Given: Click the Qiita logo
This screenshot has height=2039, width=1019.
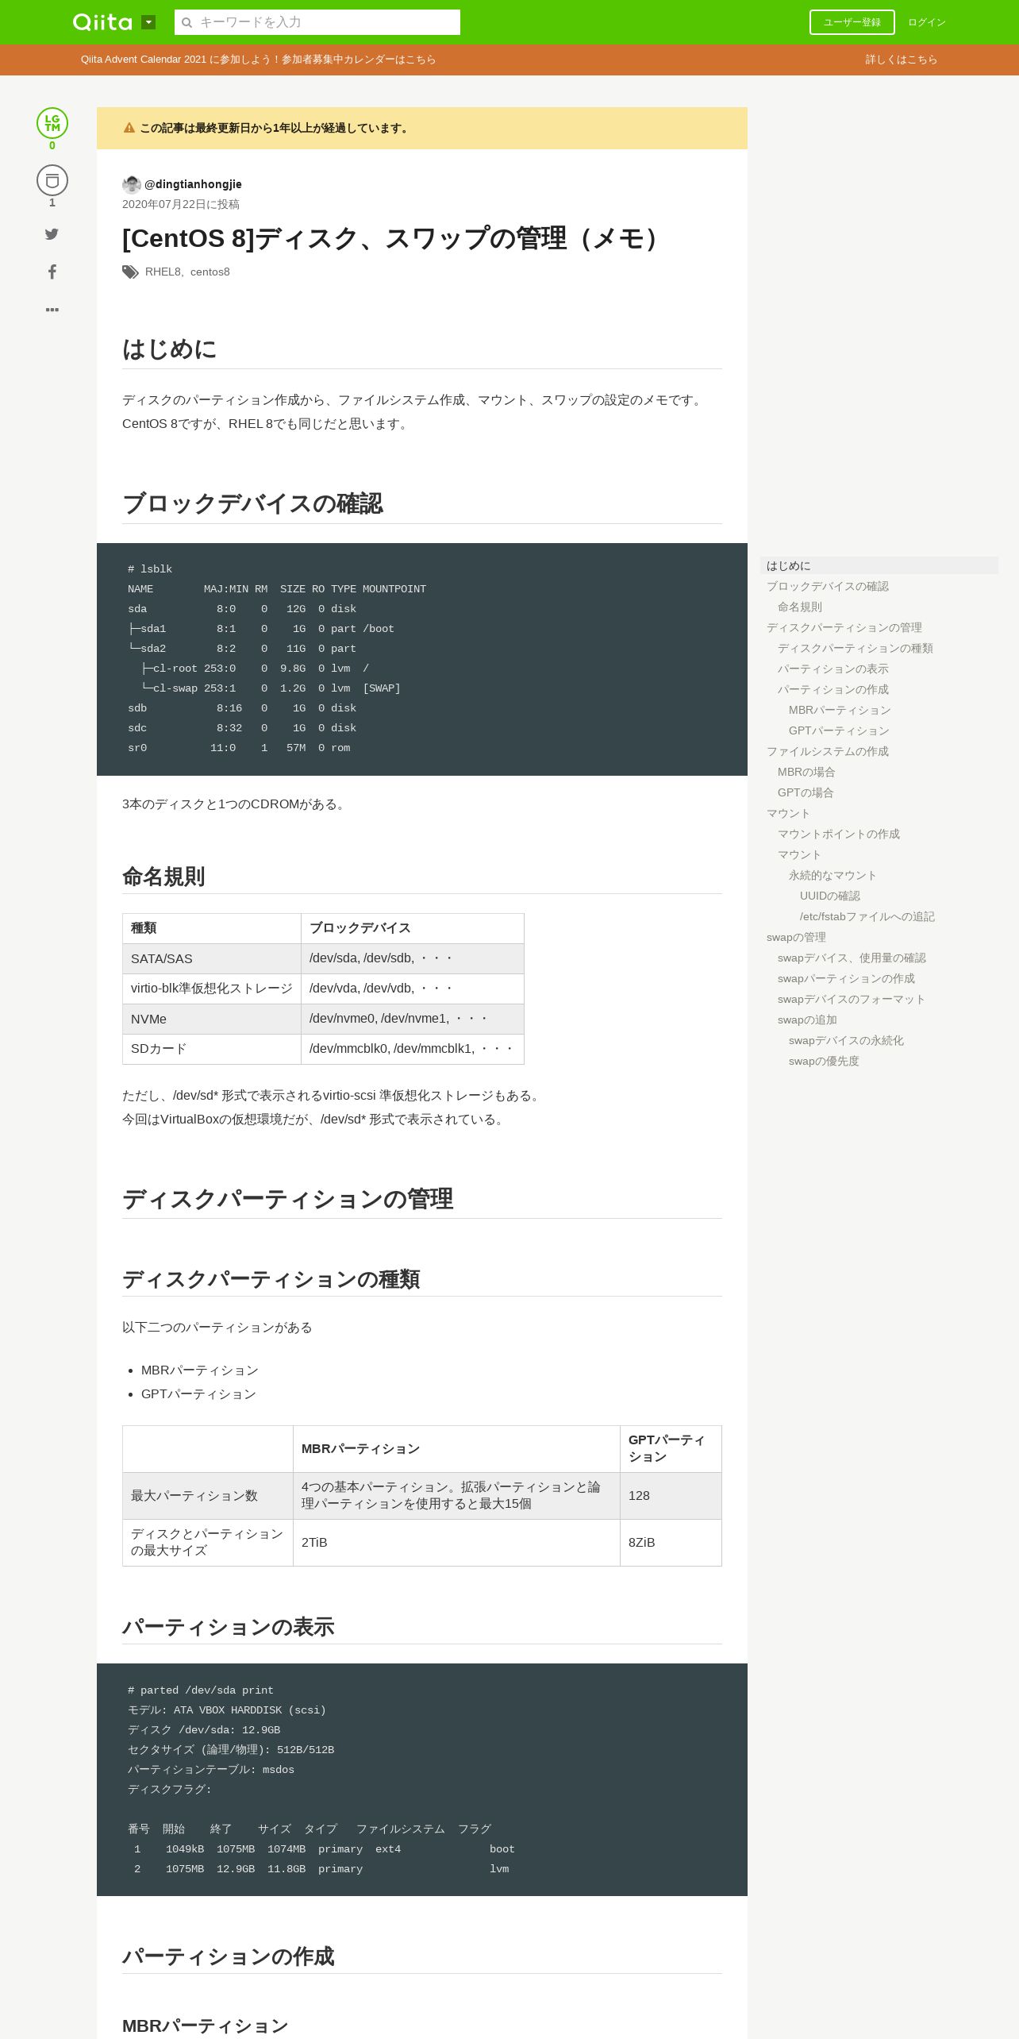Looking at the screenshot, I should (102, 22).
